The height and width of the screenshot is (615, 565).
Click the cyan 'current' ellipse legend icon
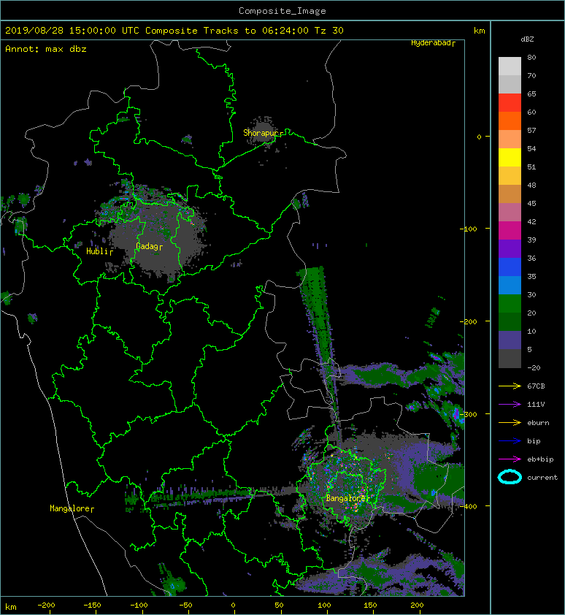510,477
